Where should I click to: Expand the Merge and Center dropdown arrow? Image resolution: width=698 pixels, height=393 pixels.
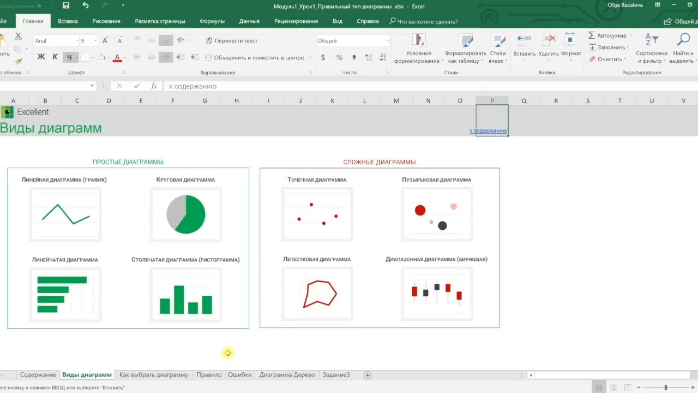coord(309,58)
